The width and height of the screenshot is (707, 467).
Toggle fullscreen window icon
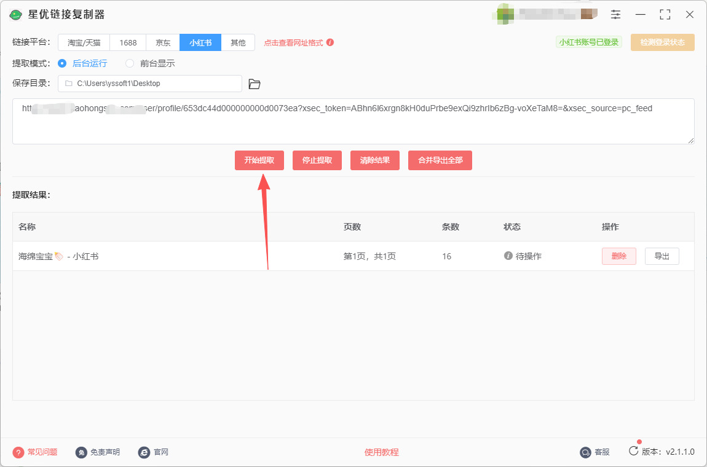[665, 14]
